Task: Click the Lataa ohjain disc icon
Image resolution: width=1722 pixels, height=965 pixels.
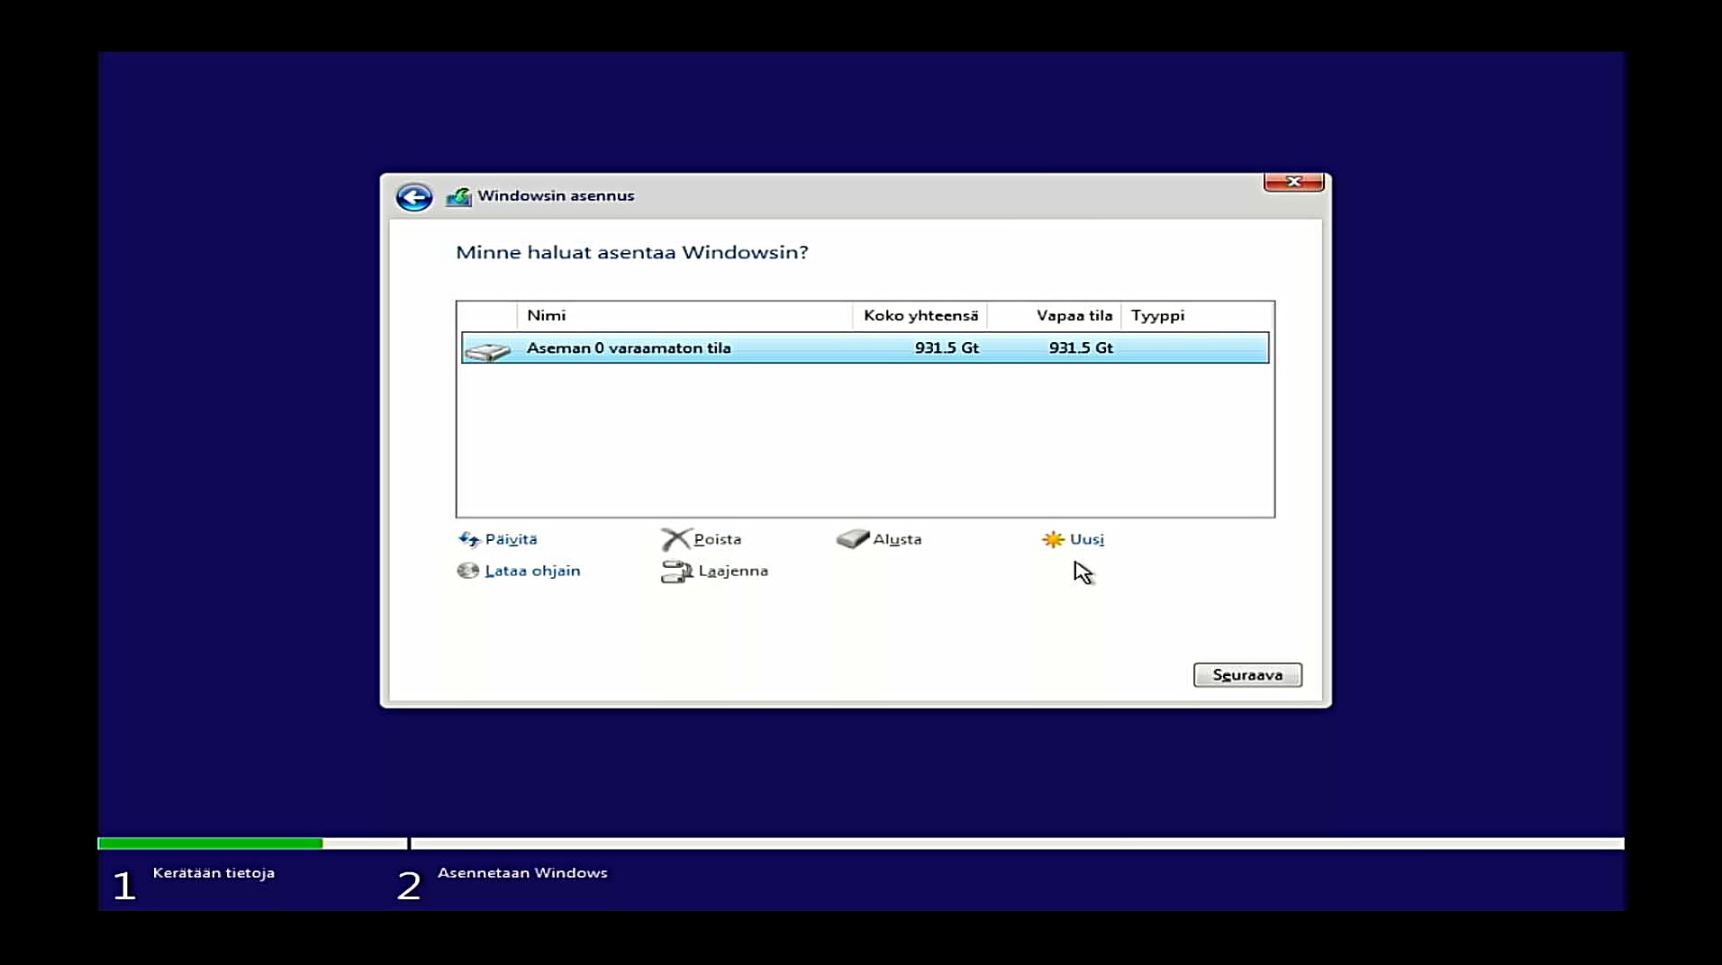Action: pos(468,571)
